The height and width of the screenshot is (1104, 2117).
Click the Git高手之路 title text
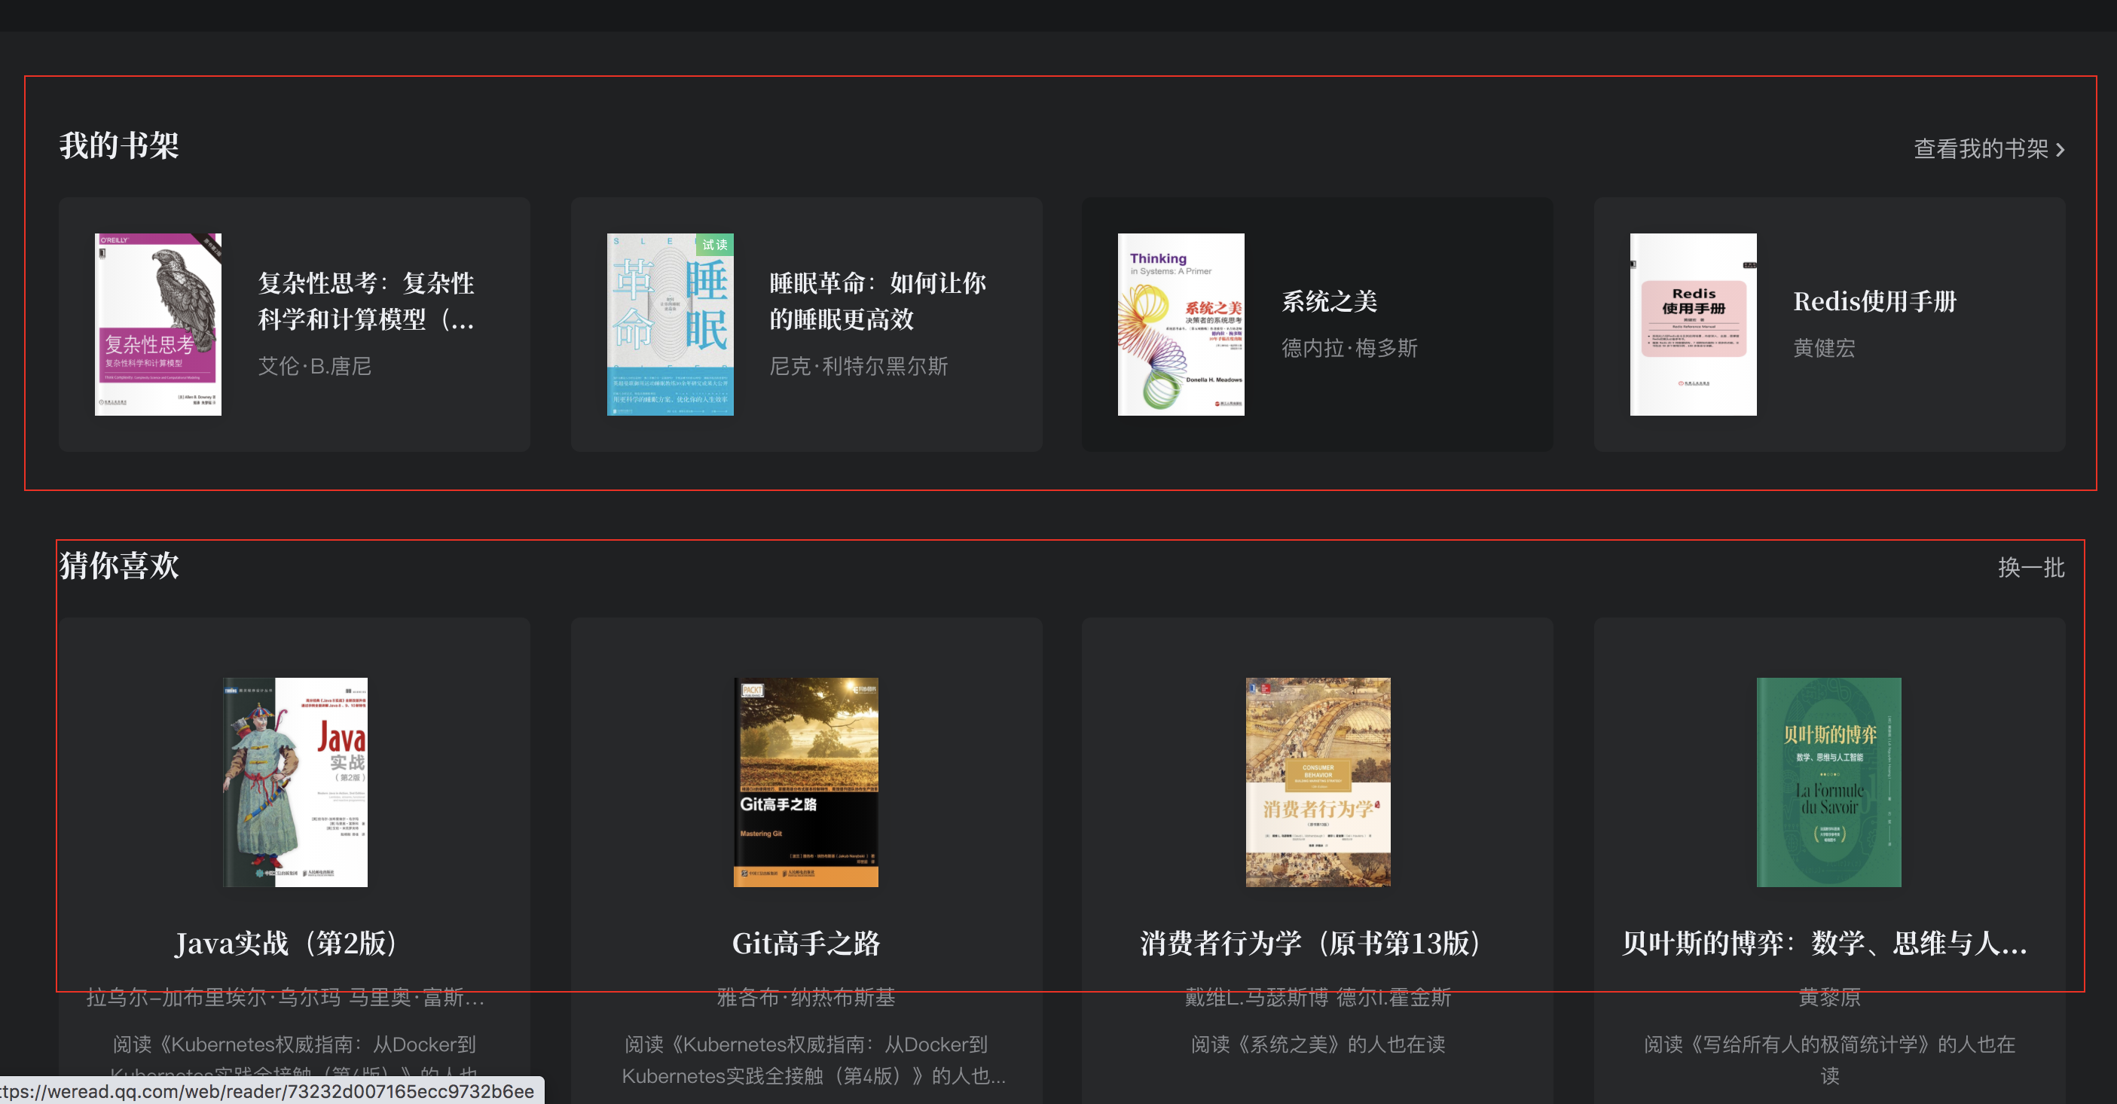click(805, 943)
